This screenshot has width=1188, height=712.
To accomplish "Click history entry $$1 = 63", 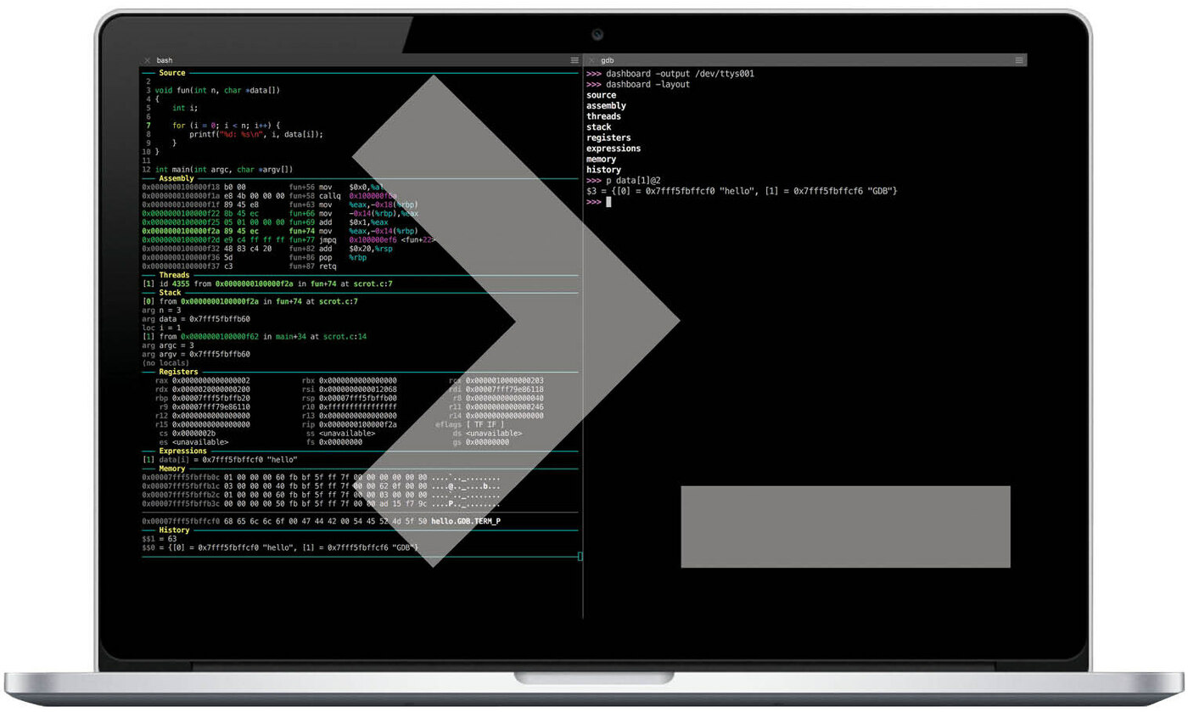I will [161, 538].
